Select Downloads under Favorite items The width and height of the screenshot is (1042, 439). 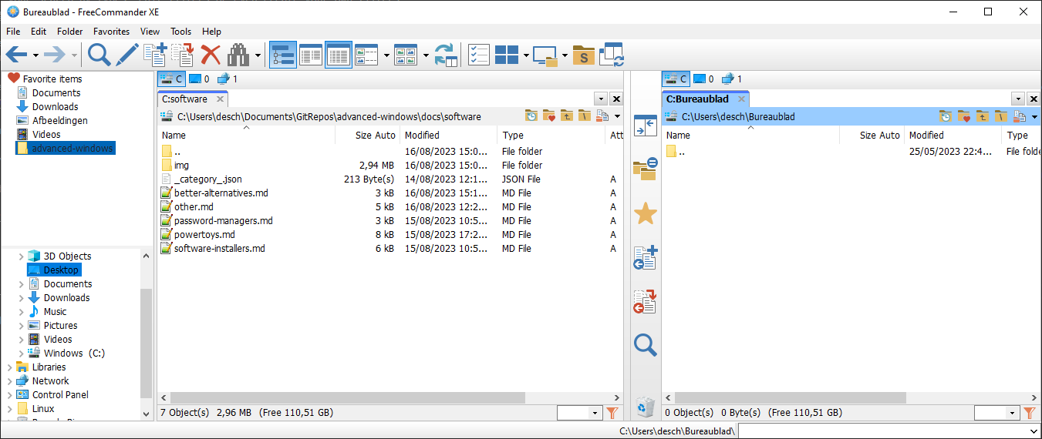point(55,107)
